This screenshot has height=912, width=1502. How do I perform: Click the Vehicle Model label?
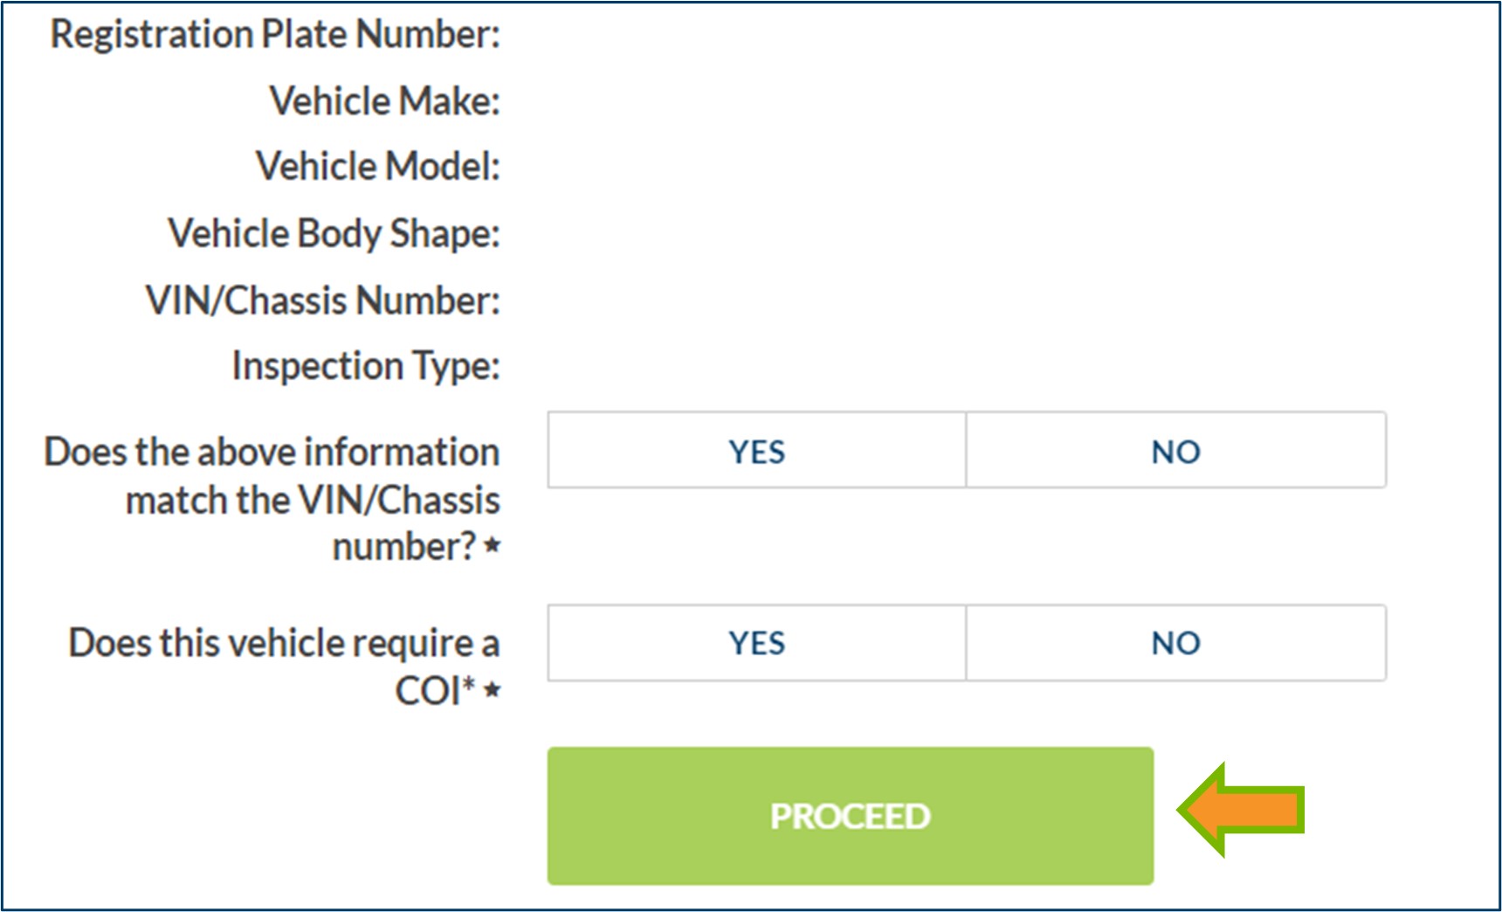tap(377, 166)
